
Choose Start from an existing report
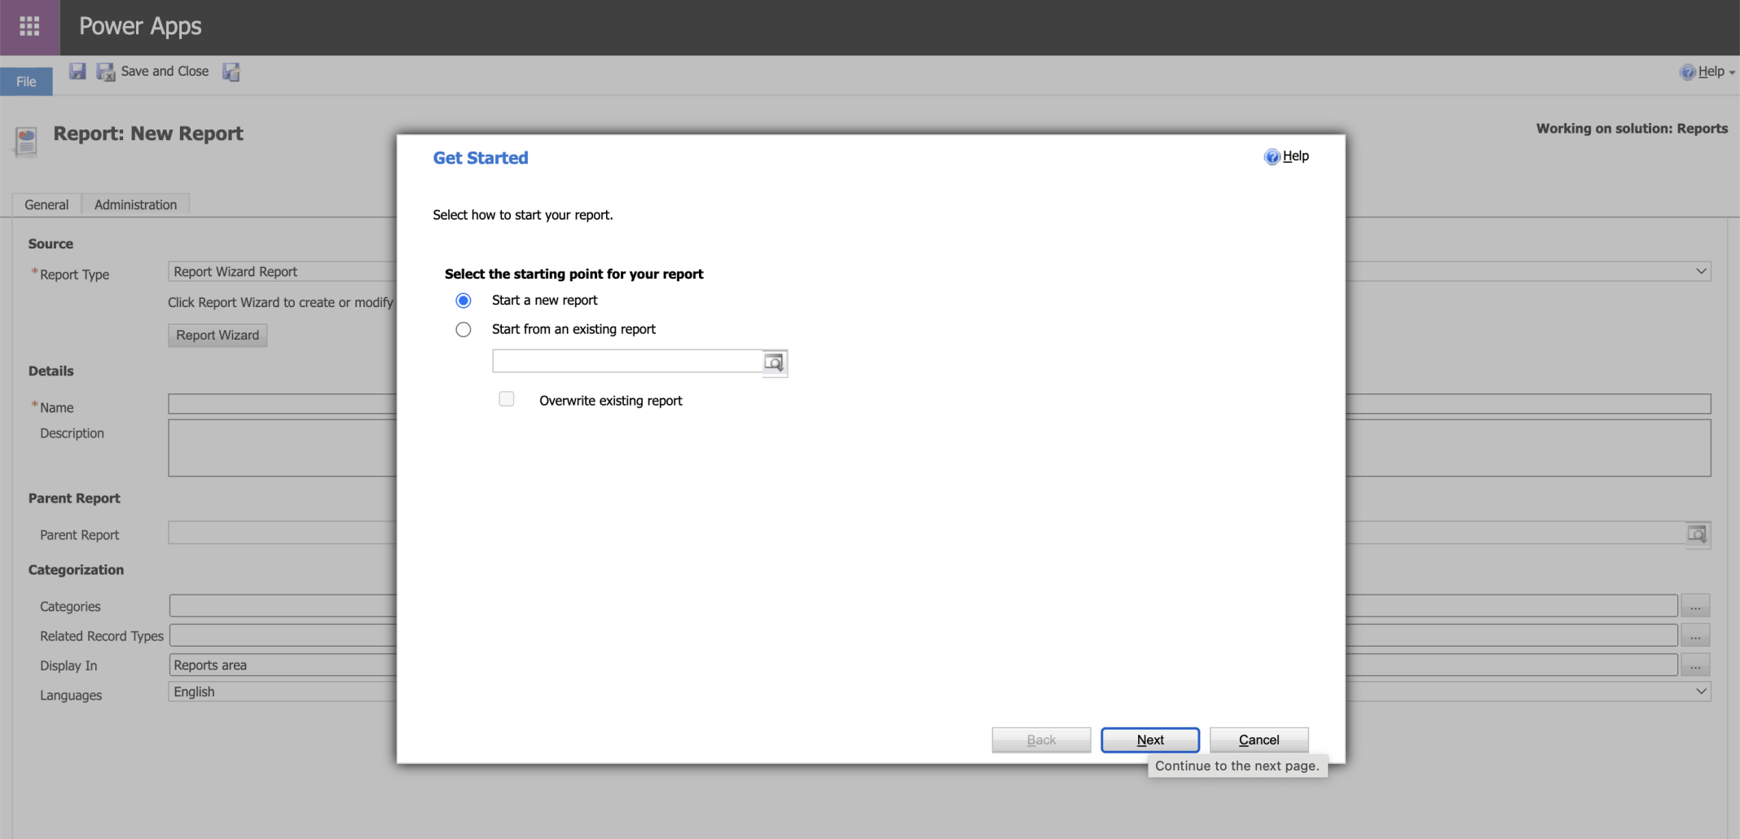tap(464, 330)
